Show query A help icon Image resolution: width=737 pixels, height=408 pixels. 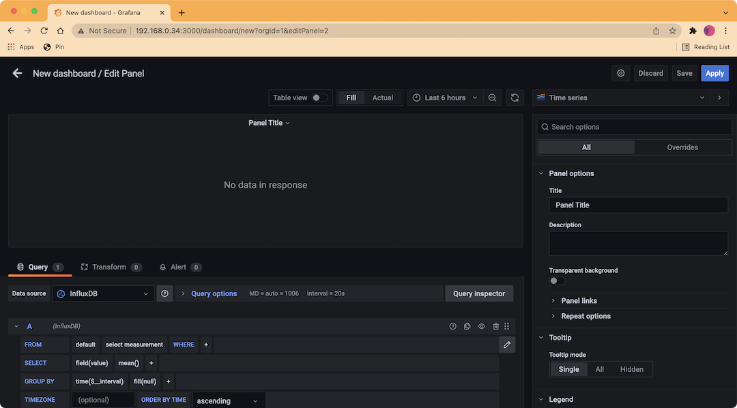coord(452,326)
